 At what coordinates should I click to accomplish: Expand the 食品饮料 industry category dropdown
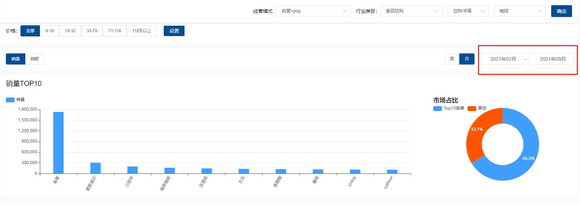411,11
